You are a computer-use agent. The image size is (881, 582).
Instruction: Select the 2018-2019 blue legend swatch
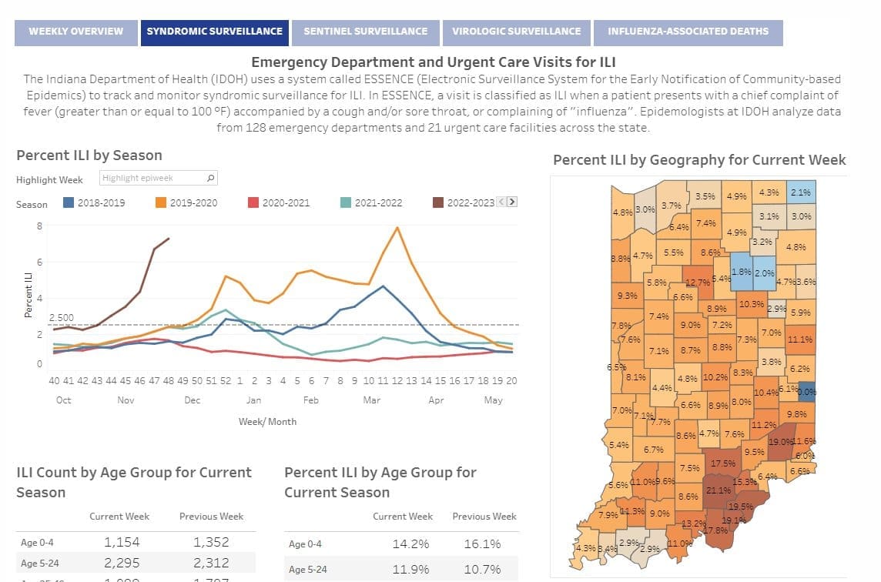click(69, 202)
